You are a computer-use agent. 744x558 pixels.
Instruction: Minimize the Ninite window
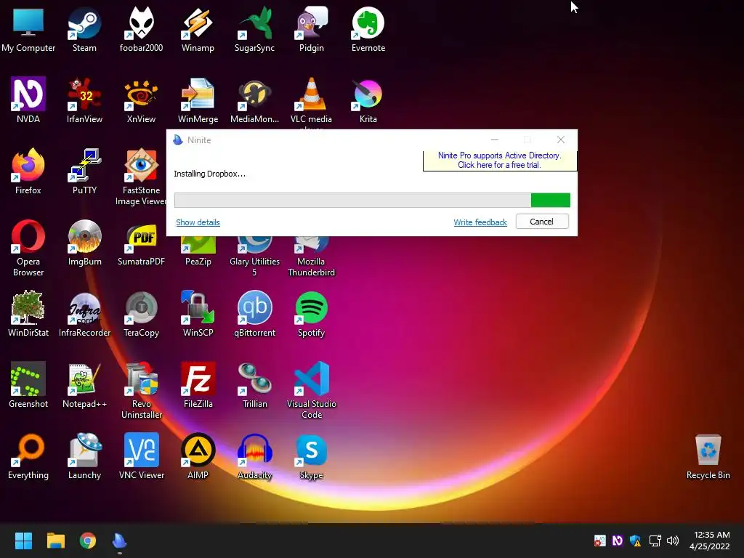tap(494, 139)
